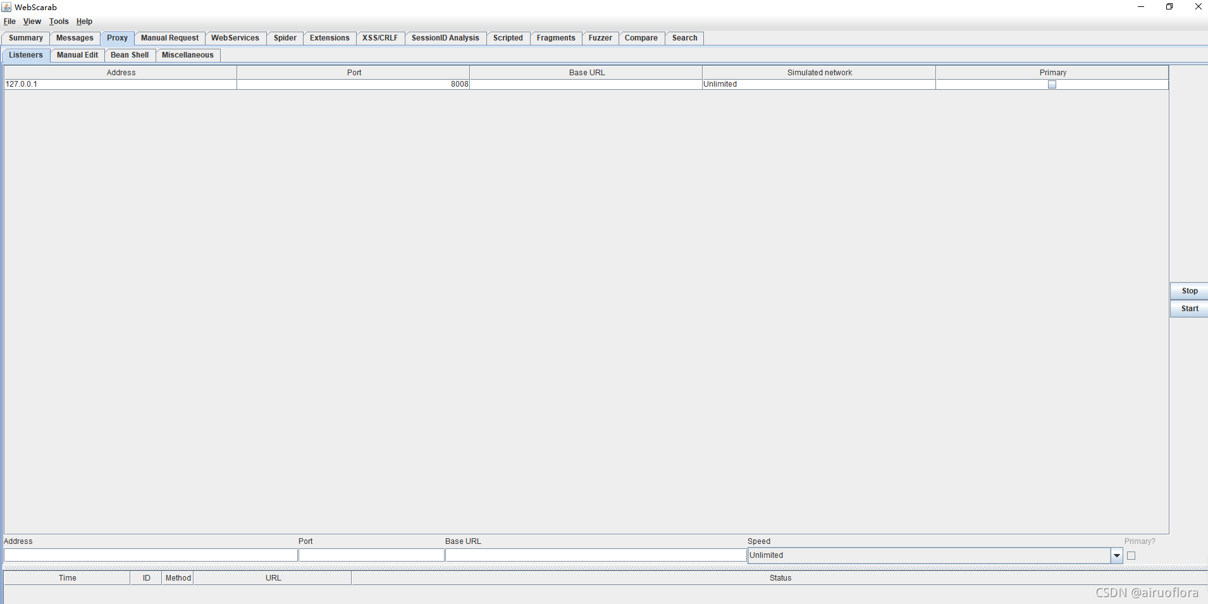Expand the Speed dropdown arrow
The width and height of the screenshot is (1208, 604).
(x=1117, y=556)
